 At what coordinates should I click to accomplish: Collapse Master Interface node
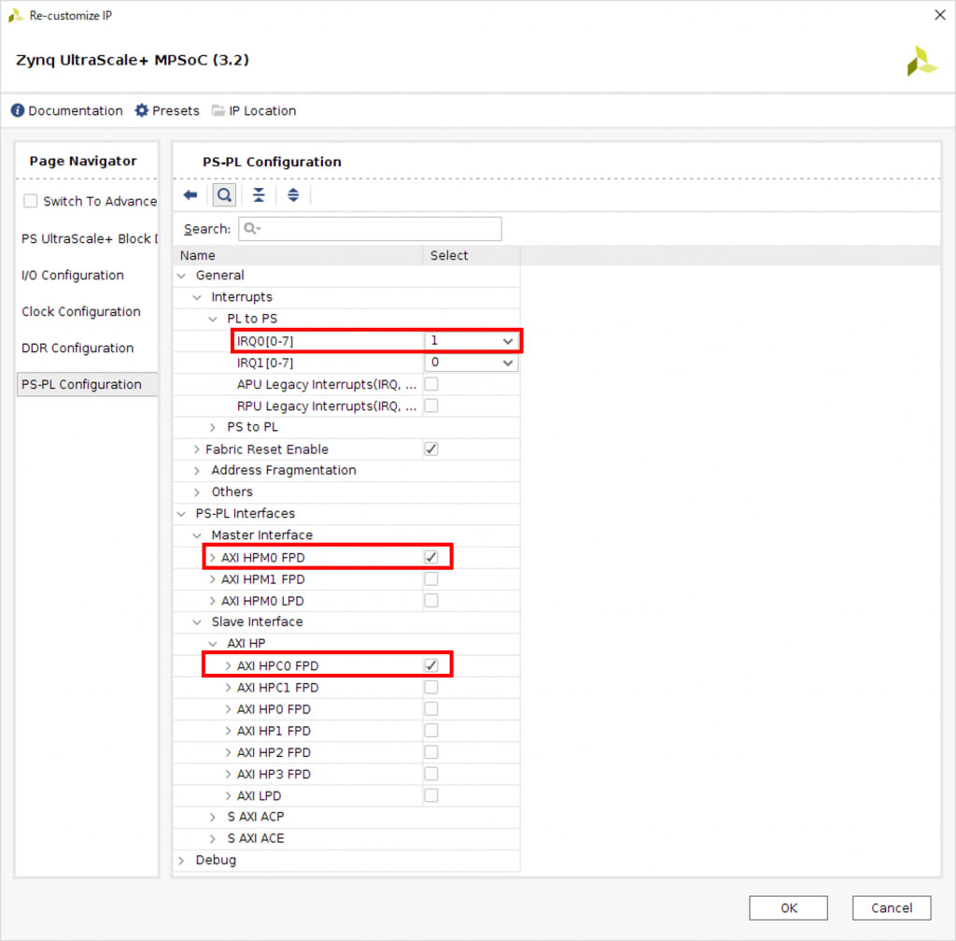197,535
